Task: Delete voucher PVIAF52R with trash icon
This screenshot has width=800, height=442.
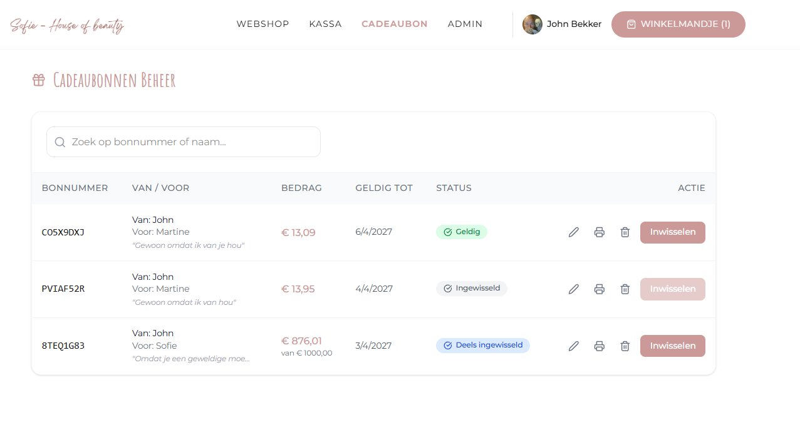Action: pyautogui.click(x=625, y=289)
